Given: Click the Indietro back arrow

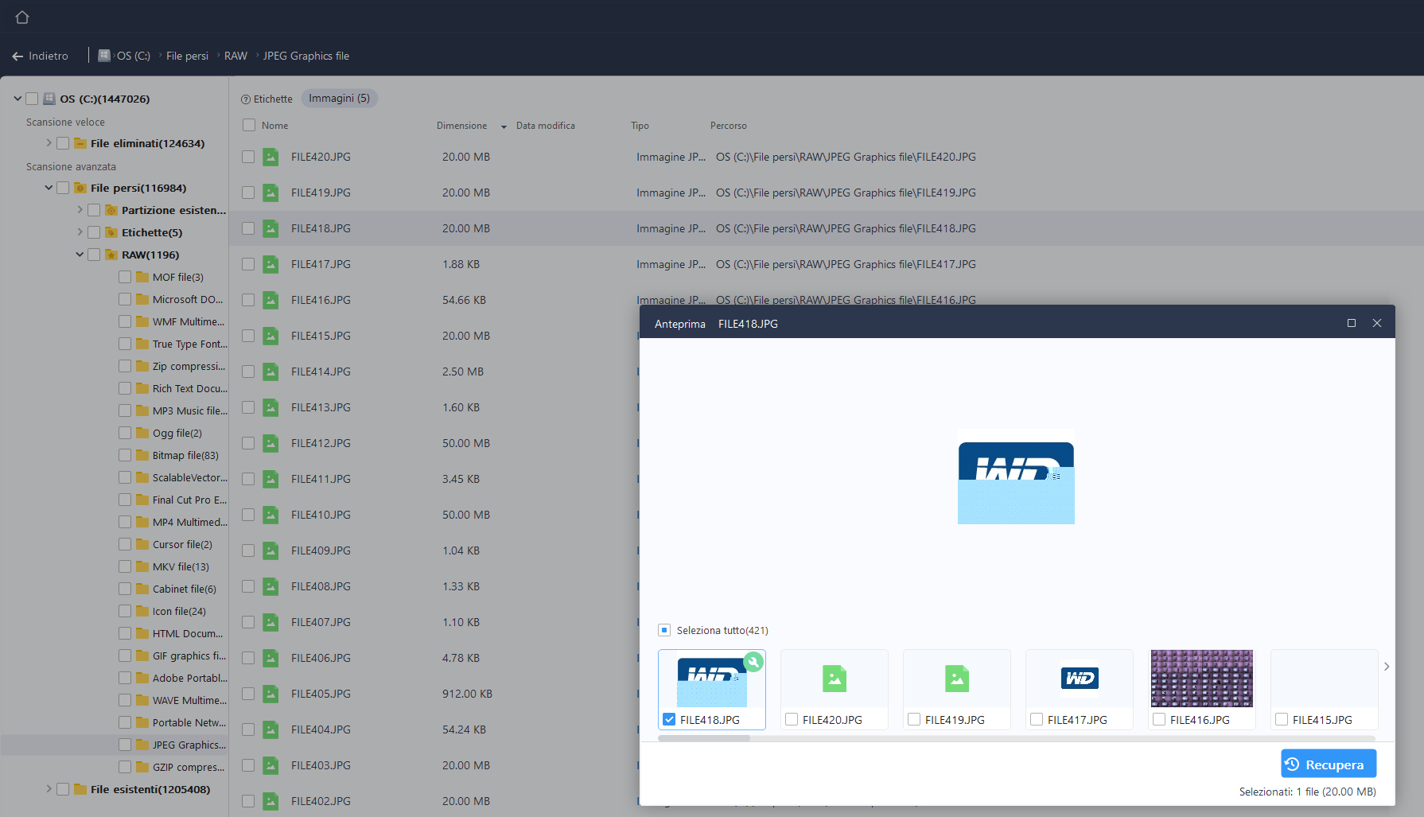Looking at the screenshot, I should (x=18, y=56).
